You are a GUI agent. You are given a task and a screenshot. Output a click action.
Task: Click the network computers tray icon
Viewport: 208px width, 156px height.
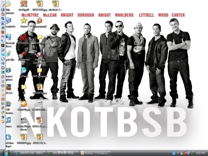tap(189, 153)
